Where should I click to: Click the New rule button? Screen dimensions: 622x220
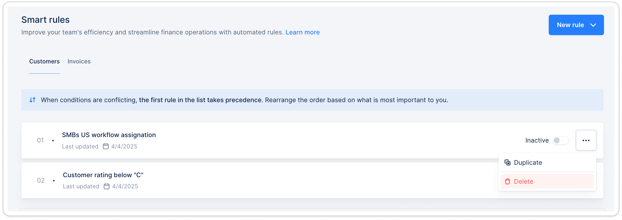570,25
